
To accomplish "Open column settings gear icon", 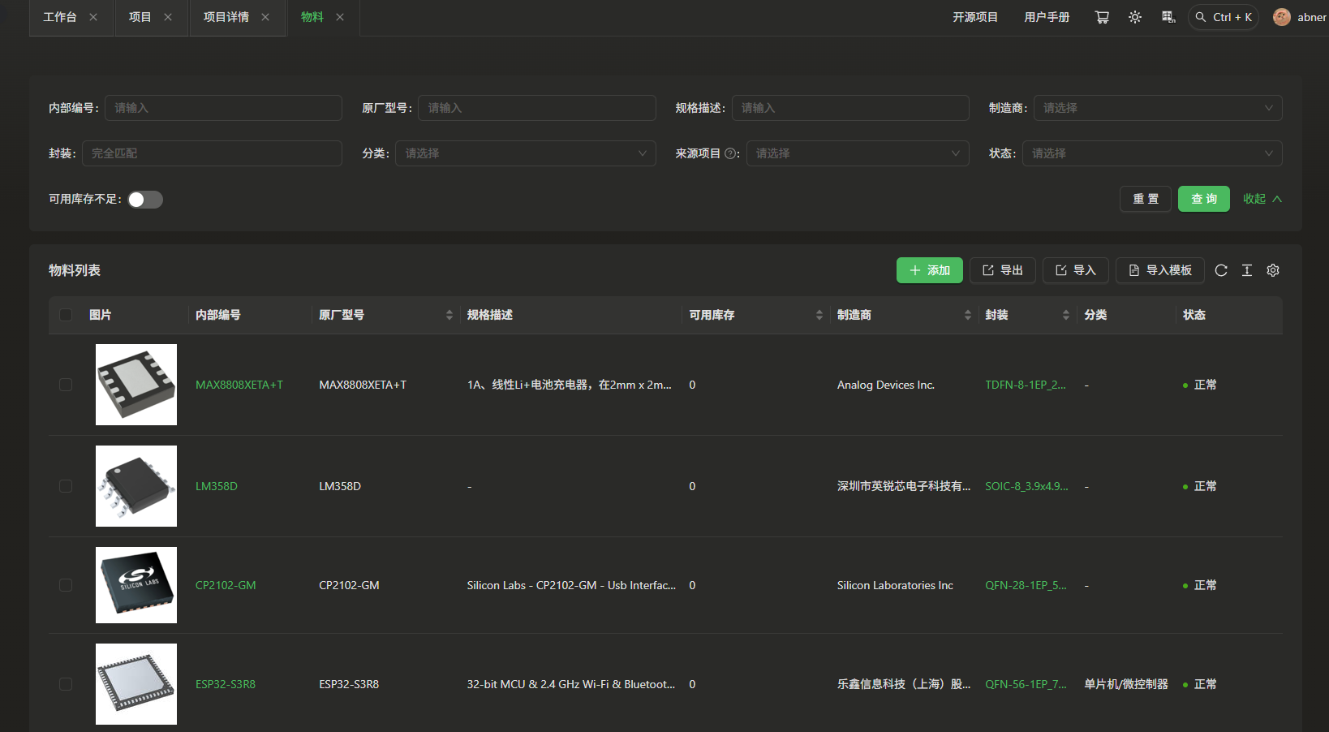I will click(1273, 270).
